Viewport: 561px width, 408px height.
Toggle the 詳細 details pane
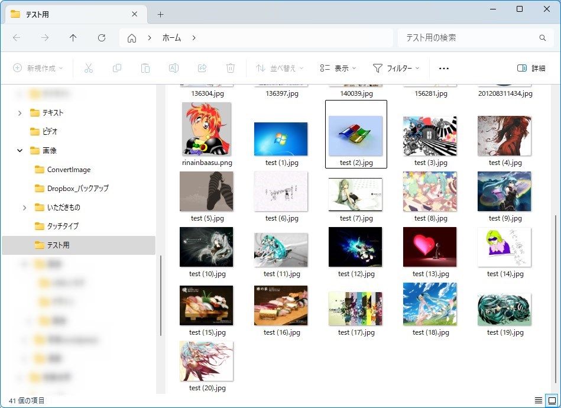(x=531, y=68)
